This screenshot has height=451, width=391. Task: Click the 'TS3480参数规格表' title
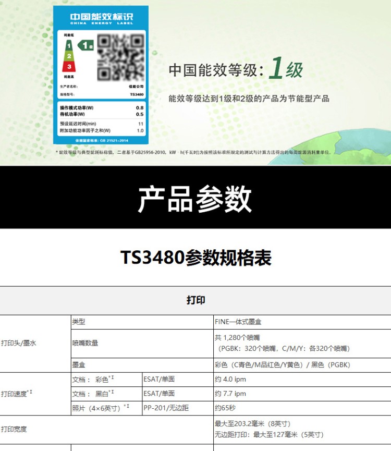point(196,258)
